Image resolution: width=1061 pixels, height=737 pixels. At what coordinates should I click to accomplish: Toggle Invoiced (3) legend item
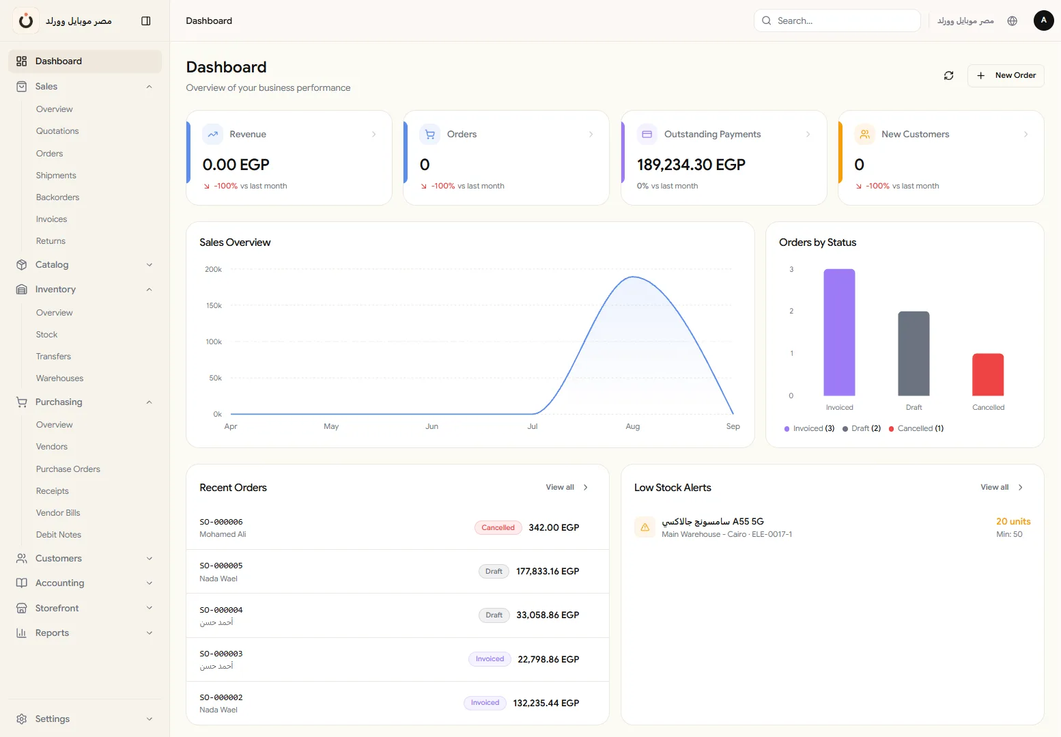[x=809, y=429]
